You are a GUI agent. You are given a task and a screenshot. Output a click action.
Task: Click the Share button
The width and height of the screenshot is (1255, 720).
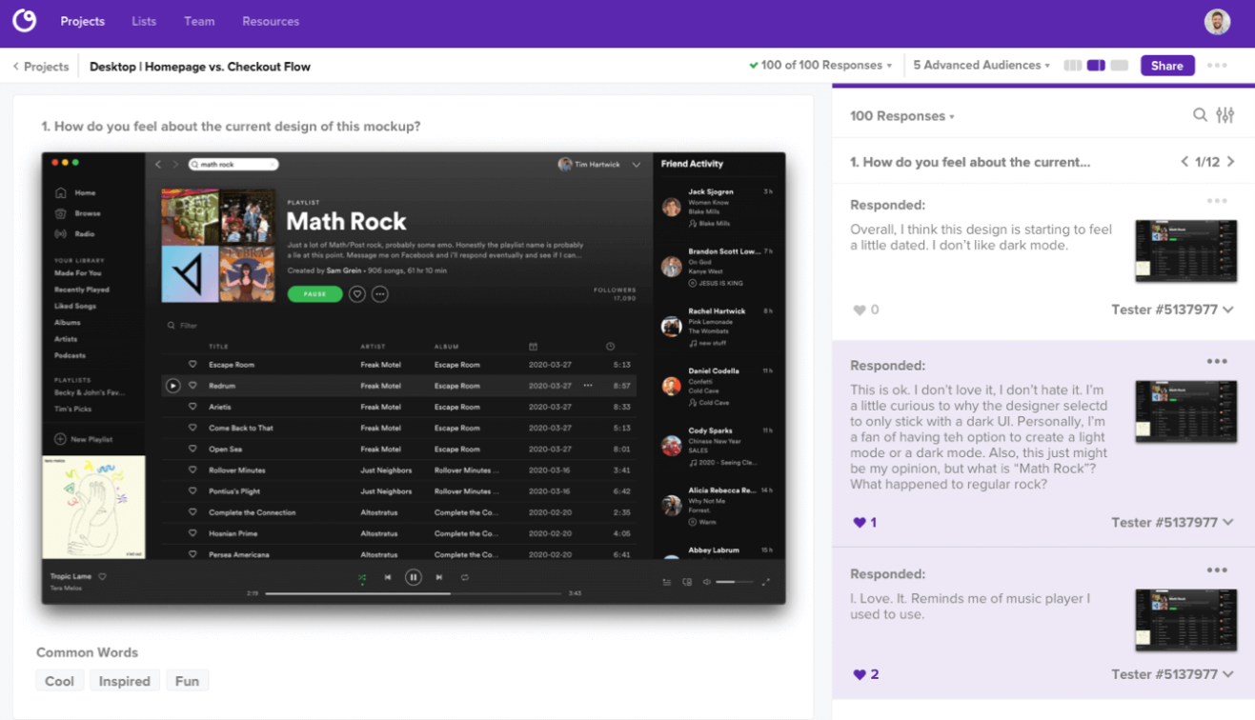[x=1166, y=66]
